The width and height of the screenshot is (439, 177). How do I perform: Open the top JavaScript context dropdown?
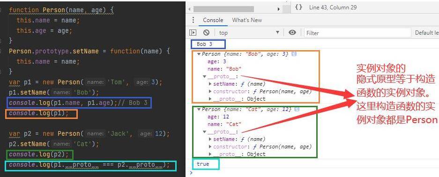(x=249, y=33)
